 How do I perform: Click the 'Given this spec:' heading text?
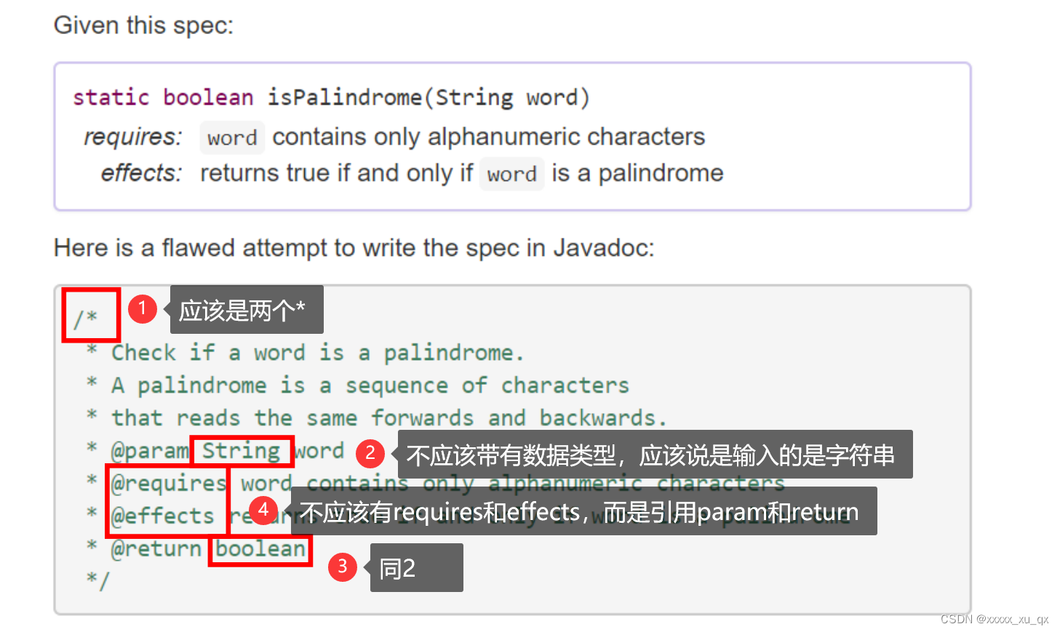(x=143, y=25)
